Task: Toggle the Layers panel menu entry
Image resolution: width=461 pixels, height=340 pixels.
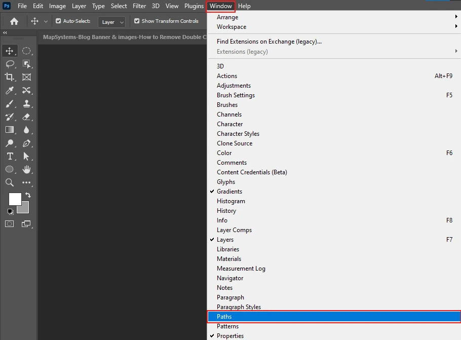Action: click(x=225, y=240)
